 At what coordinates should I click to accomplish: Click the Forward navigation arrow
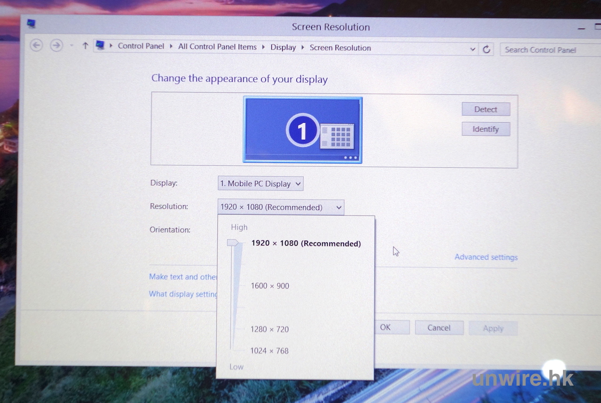(56, 46)
